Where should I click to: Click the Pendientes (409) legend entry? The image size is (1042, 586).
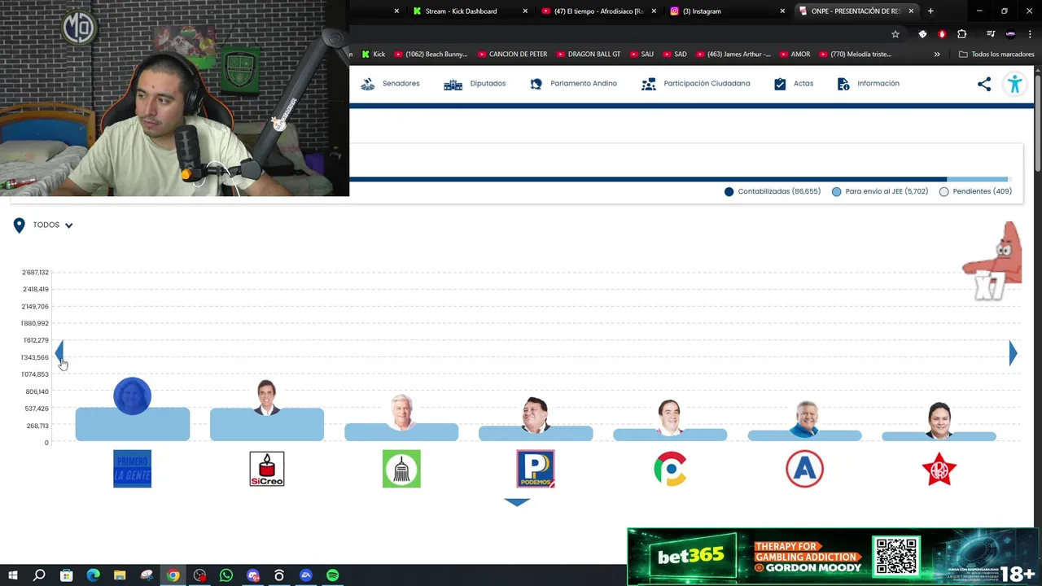(x=975, y=191)
